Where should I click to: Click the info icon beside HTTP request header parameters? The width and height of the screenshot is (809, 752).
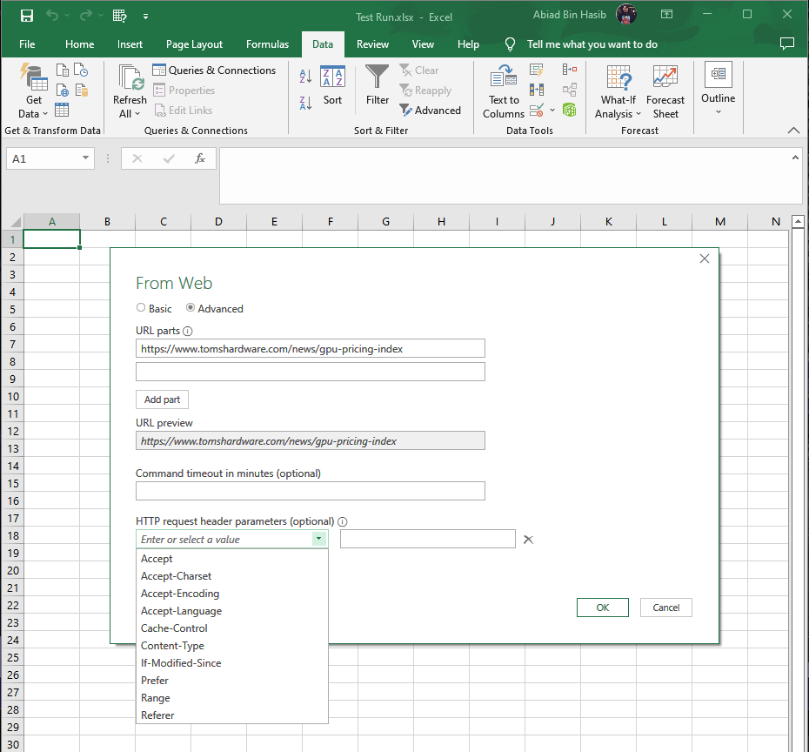click(x=342, y=522)
